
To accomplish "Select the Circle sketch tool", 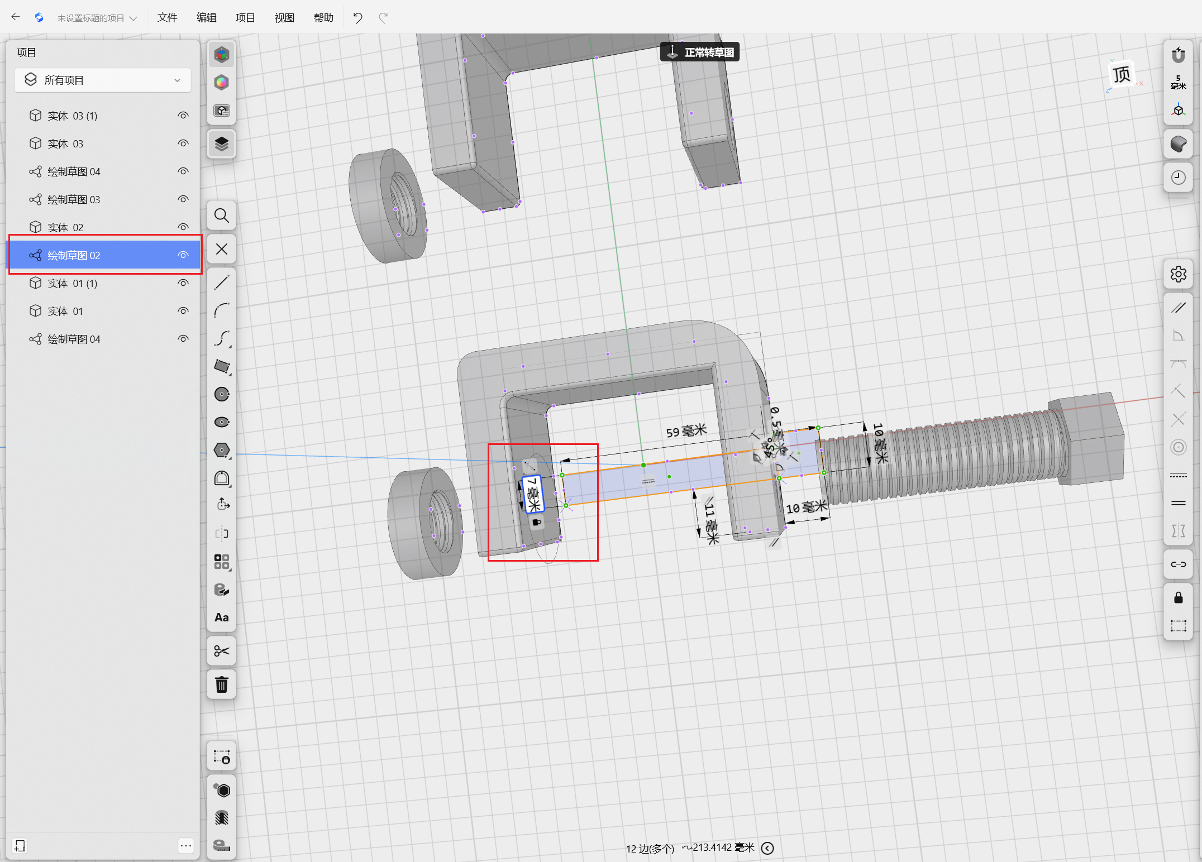I will (x=222, y=394).
